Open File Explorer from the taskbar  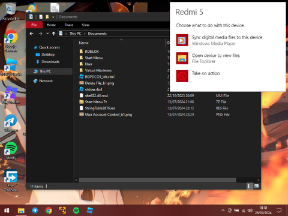click(x=21, y=211)
